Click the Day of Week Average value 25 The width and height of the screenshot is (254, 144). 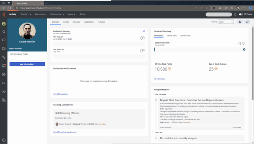[x=211, y=69]
